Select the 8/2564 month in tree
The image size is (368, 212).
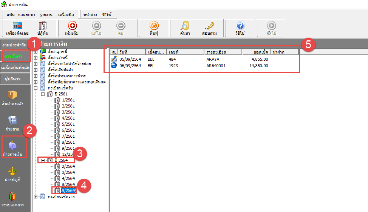point(68,184)
